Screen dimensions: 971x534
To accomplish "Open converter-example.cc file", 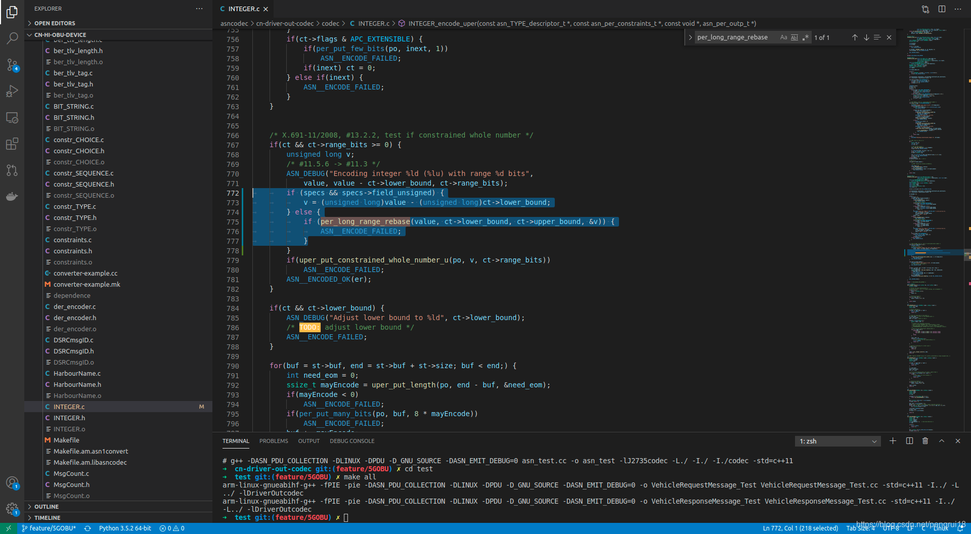I will 85,273.
